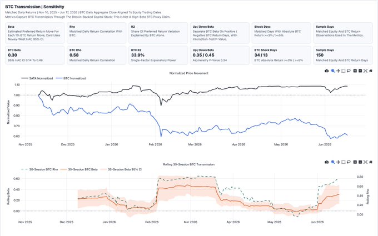Viewport: 378px width, 236px height.
Task: Click the R2 description card
Action: tap(158, 33)
